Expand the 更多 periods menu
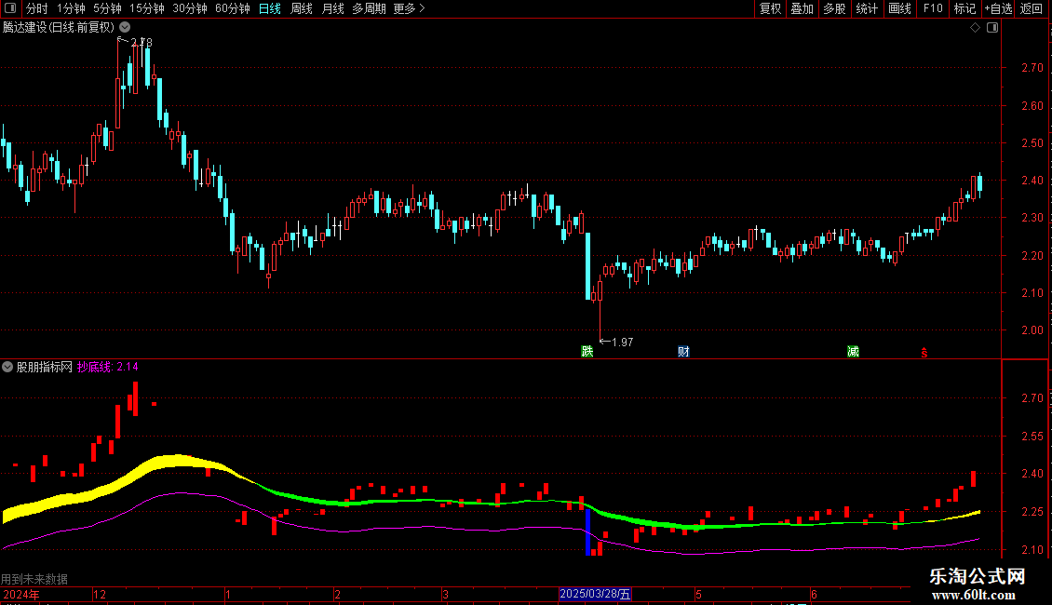Image resolution: width=1052 pixels, height=605 pixels. click(x=409, y=8)
